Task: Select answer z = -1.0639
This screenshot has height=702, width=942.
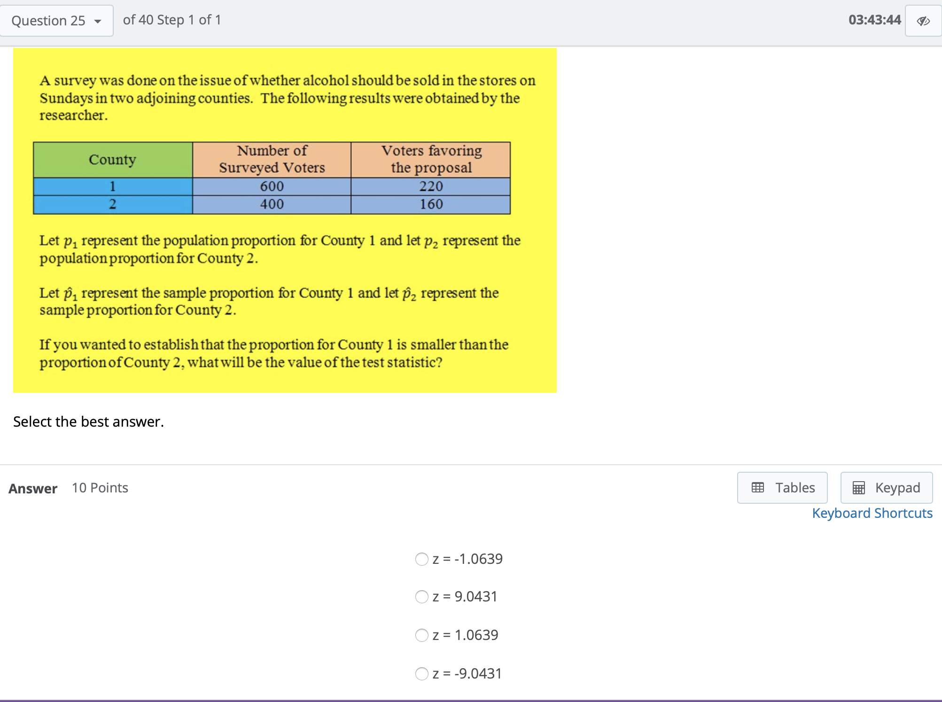Action: (x=422, y=559)
